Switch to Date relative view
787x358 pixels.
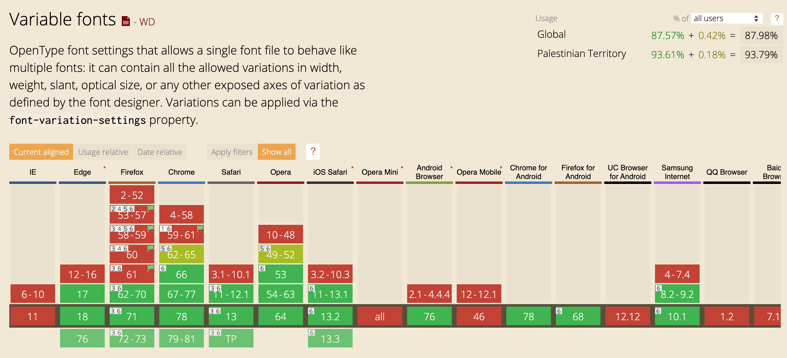pos(160,152)
